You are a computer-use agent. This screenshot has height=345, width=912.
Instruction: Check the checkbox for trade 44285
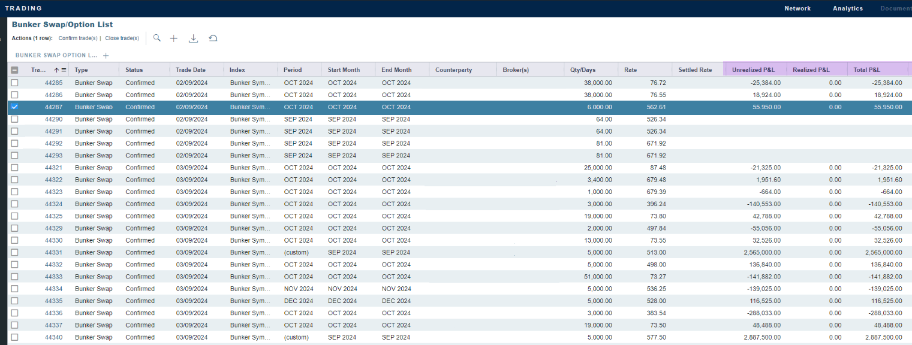(14, 83)
